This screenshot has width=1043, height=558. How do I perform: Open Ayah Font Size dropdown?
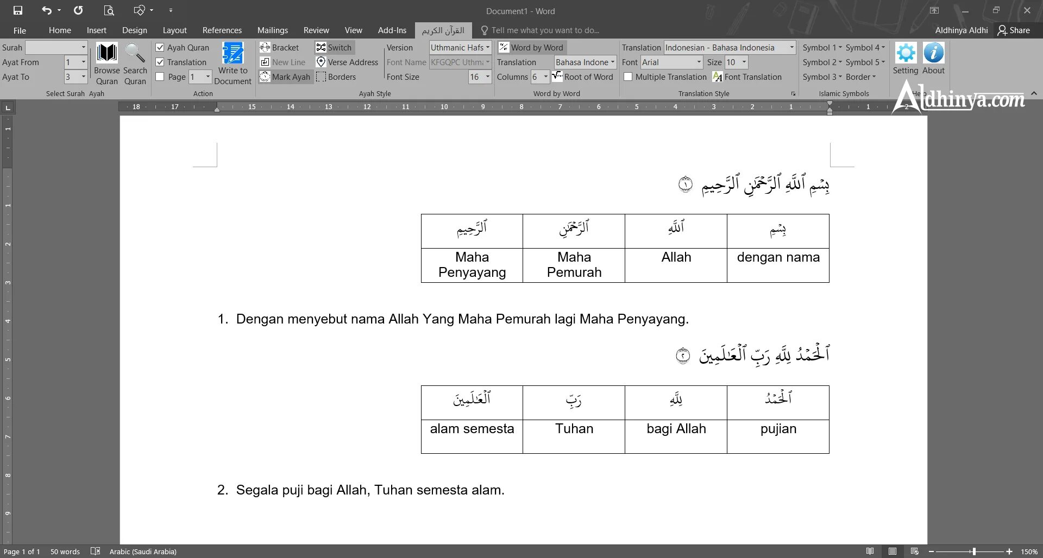pyautogui.click(x=487, y=77)
